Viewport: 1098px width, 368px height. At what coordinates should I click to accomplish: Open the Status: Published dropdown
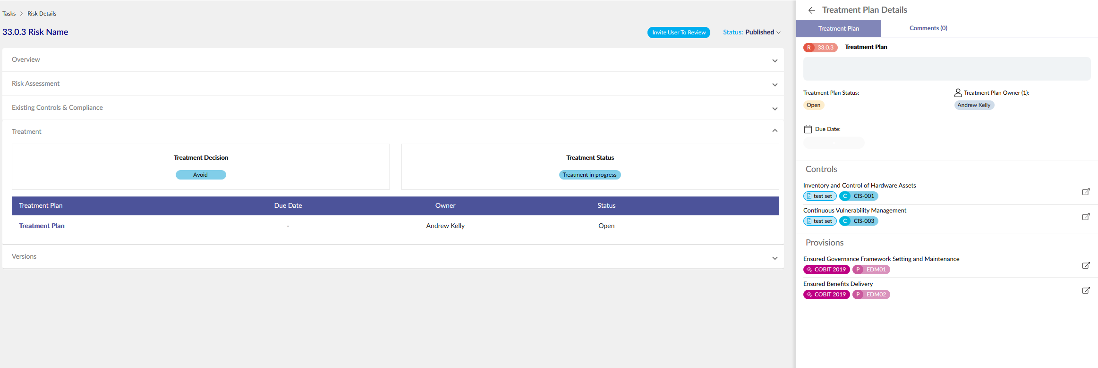752,32
